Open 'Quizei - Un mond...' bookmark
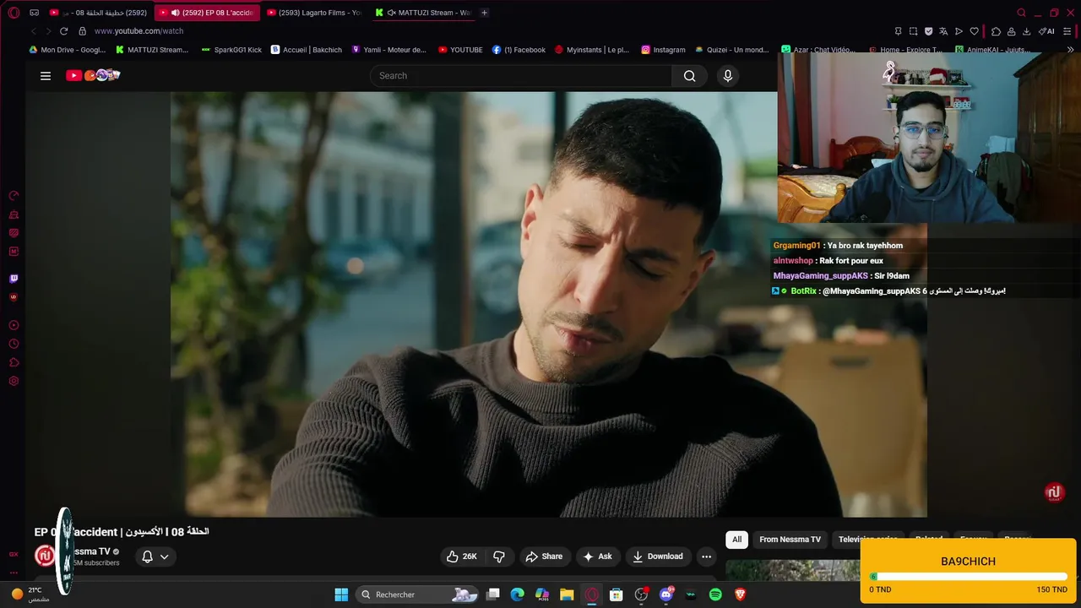This screenshot has width=1081, height=608. coord(731,50)
